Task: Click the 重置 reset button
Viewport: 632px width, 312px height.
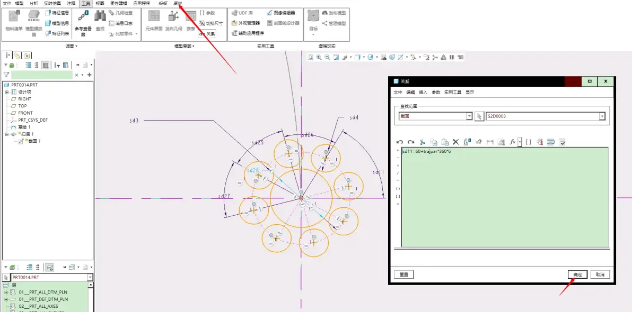Action: (404, 274)
